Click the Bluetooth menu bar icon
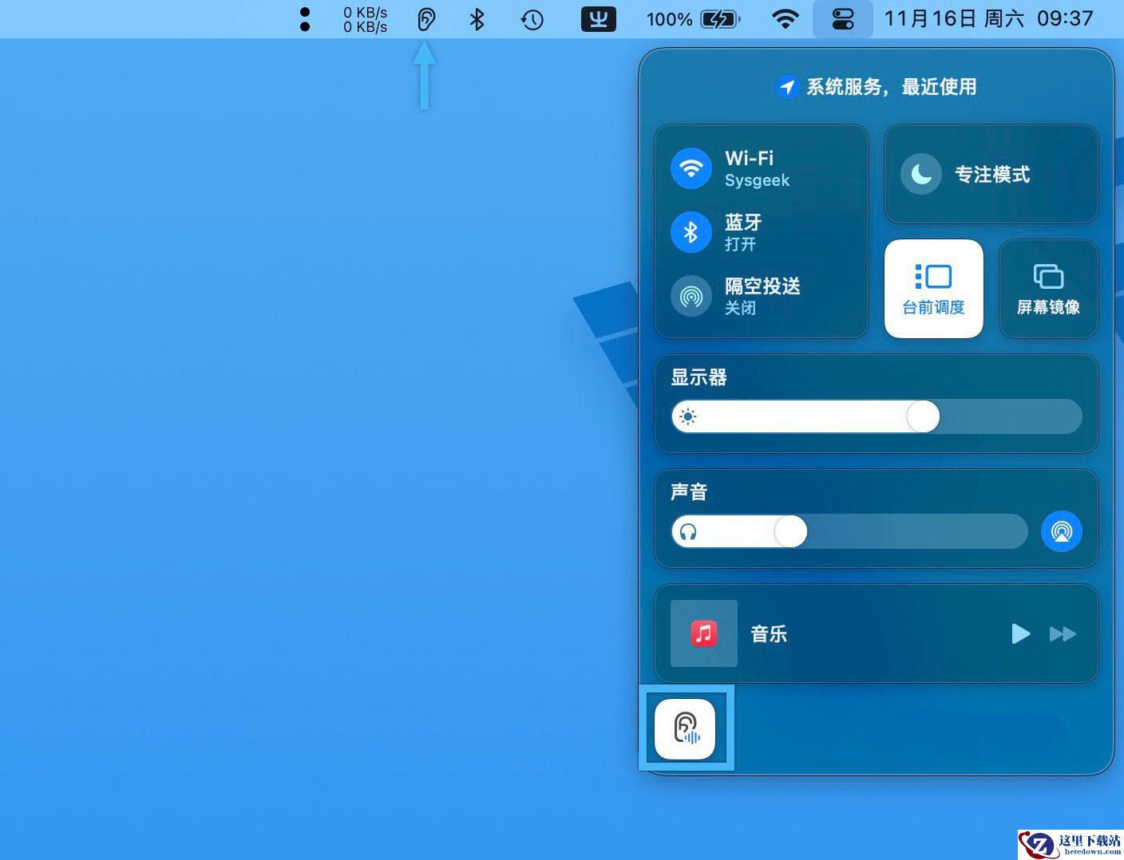This screenshot has width=1124, height=860. coord(477,19)
